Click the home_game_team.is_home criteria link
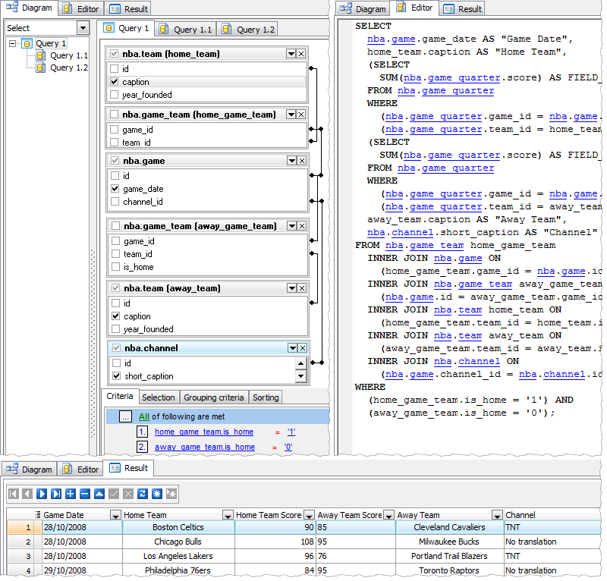This screenshot has height=581, width=607. click(203, 432)
